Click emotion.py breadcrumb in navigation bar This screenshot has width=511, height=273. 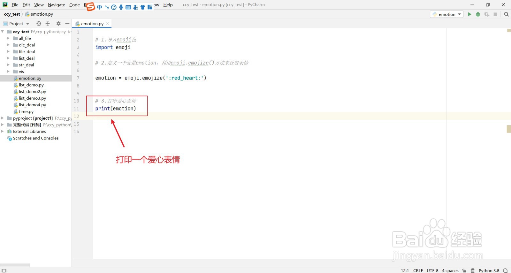click(x=39, y=14)
